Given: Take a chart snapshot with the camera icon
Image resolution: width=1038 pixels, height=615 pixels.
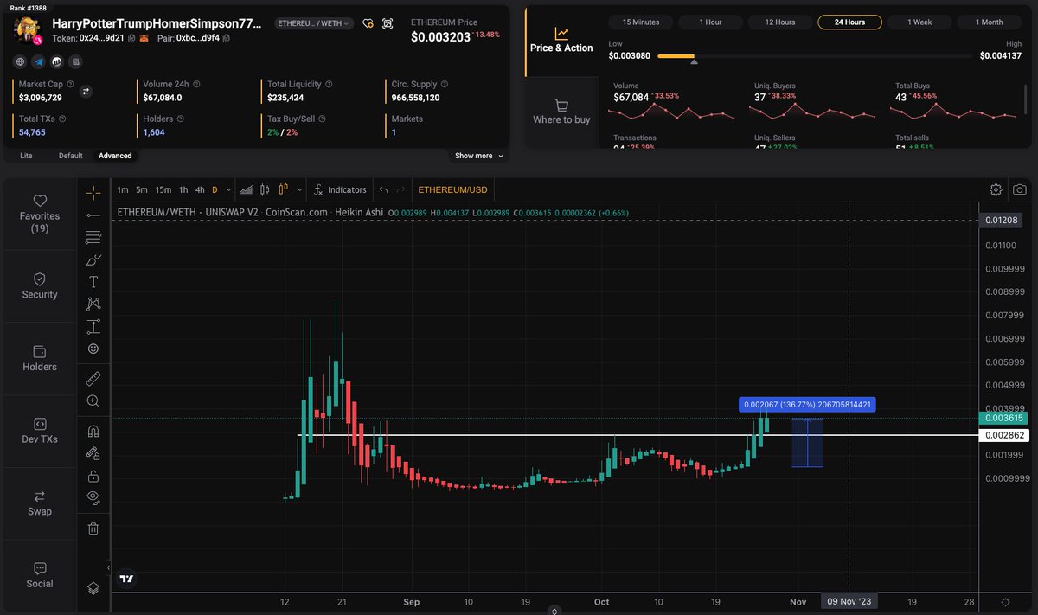Looking at the screenshot, I should 1021,189.
